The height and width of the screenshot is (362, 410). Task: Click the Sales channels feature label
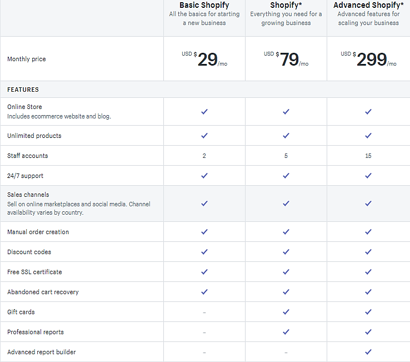(x=28, y=195)
